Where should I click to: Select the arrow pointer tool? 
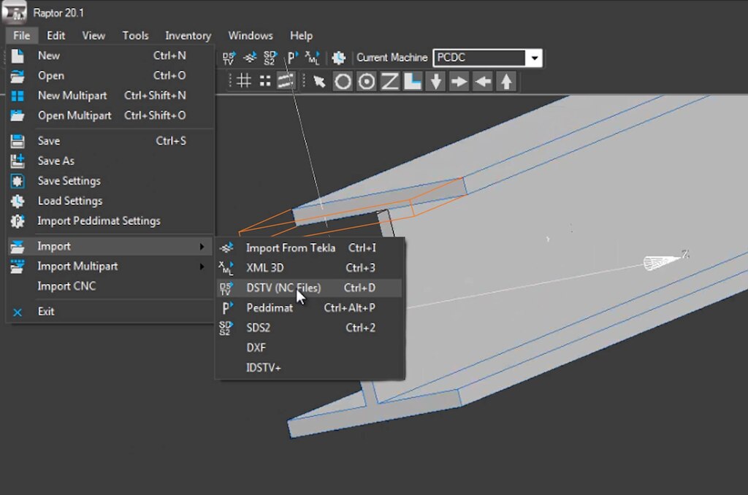click(319, 81)
